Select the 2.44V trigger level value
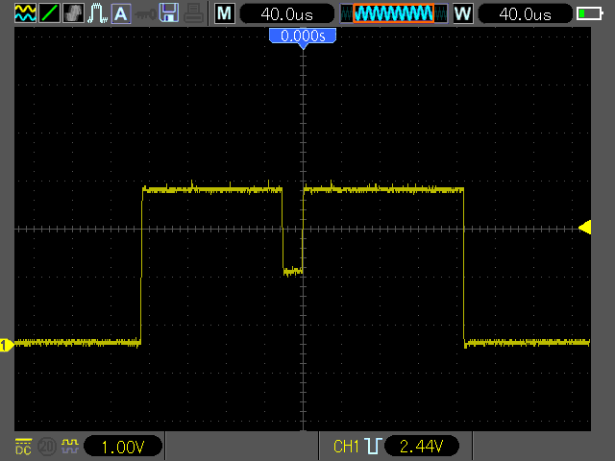Viewport: 615px width, 461px height. pos(422,446)
